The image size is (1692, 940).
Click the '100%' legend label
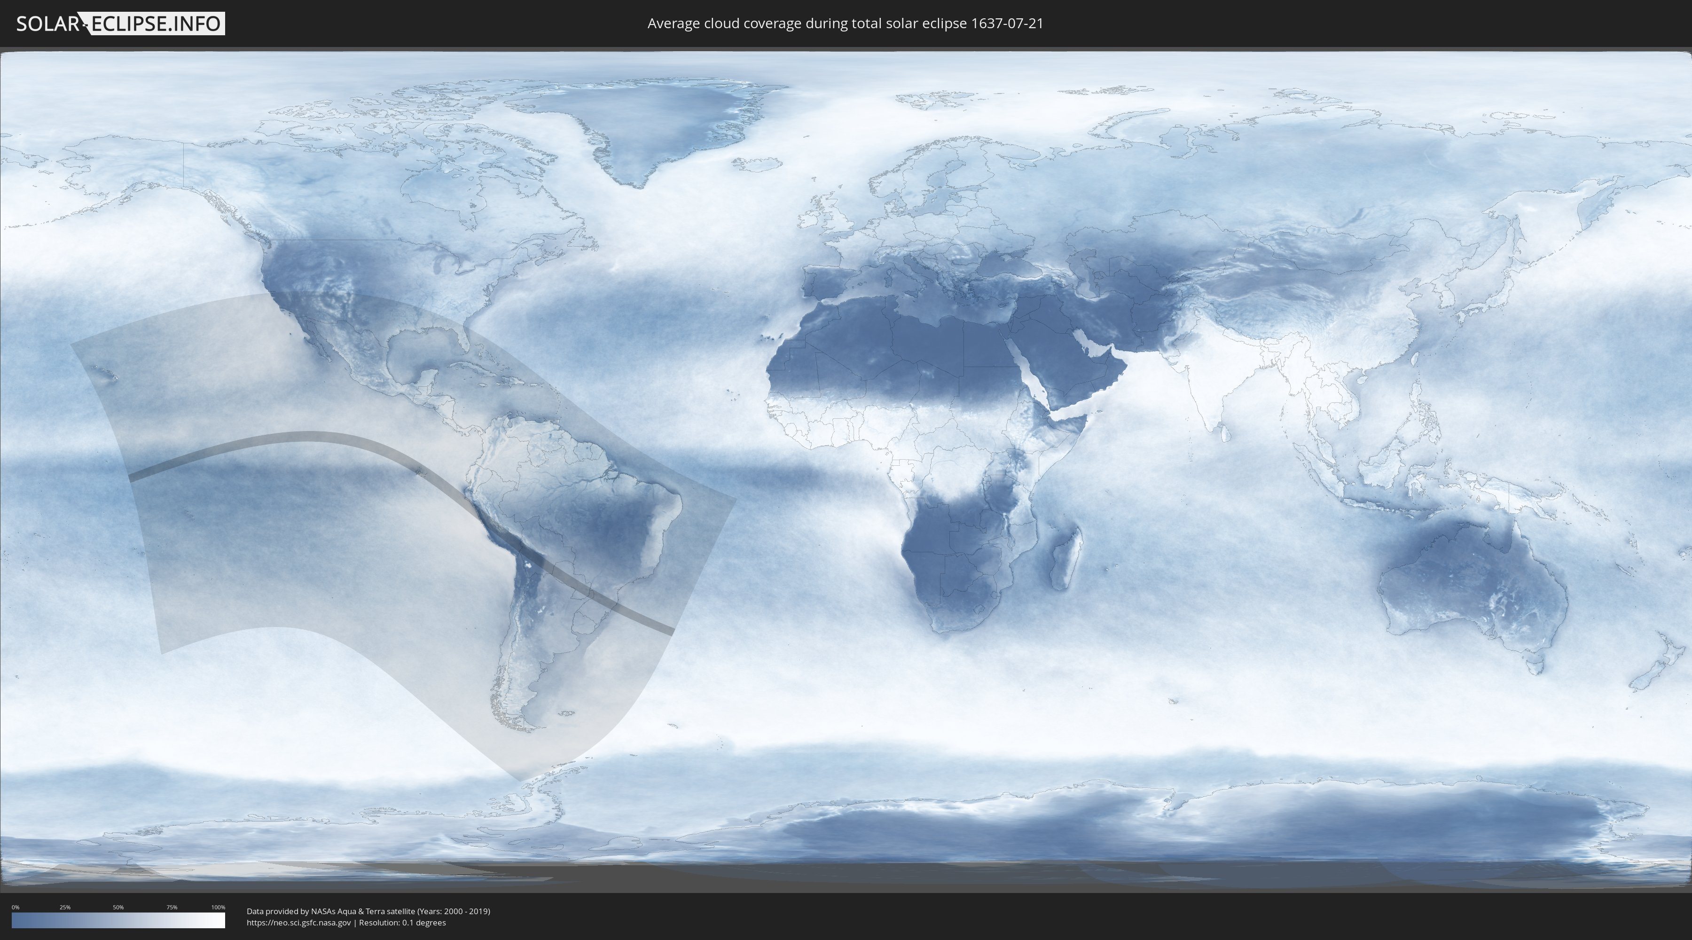[218, 907]
